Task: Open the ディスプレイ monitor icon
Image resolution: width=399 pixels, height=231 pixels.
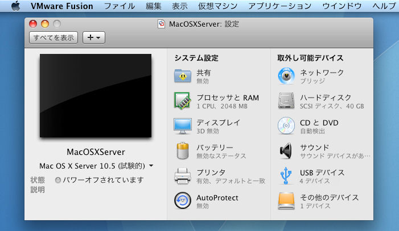Action: pos(182,125)
